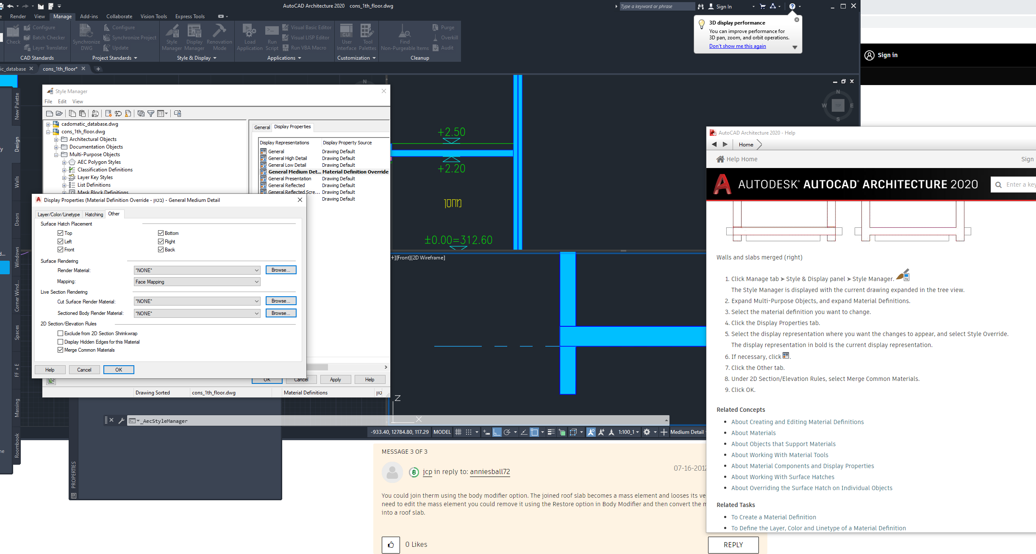Switch to the Hatching tab
Viewport: 1036px width, 554px height.
[x=94, y=214]
